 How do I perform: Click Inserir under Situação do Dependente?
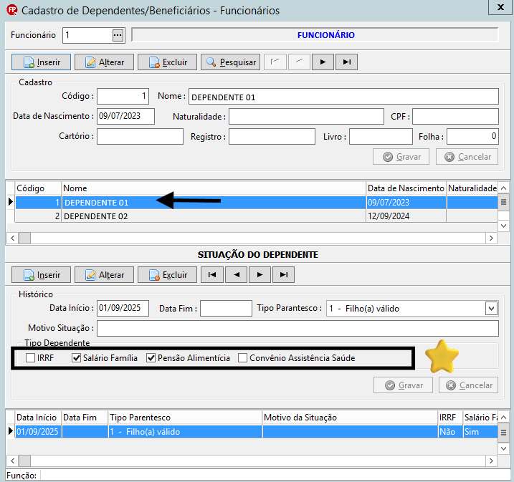coord(41,275)
